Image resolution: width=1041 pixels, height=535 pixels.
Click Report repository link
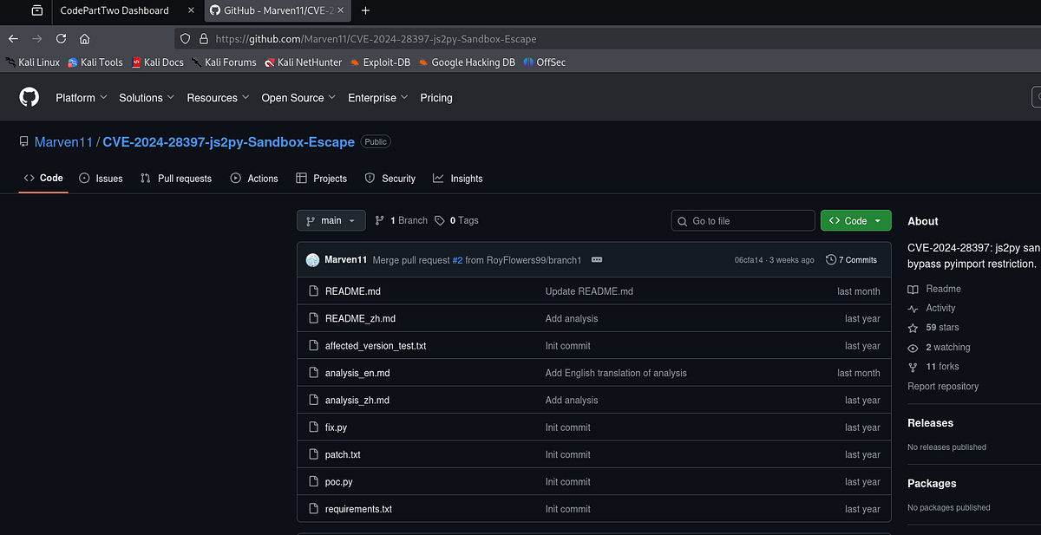click(943, 386)
